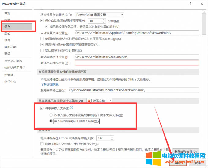Image resolution: width=208 pixels, height=168 pixels.
Task: Select embed only used characters radio
Action: [x=51, y=115]
